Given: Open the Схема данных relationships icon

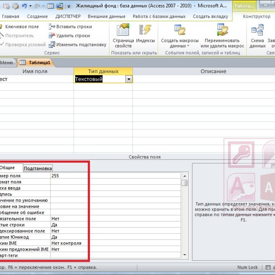Looking at the screenshot, I should pos(257,30).
